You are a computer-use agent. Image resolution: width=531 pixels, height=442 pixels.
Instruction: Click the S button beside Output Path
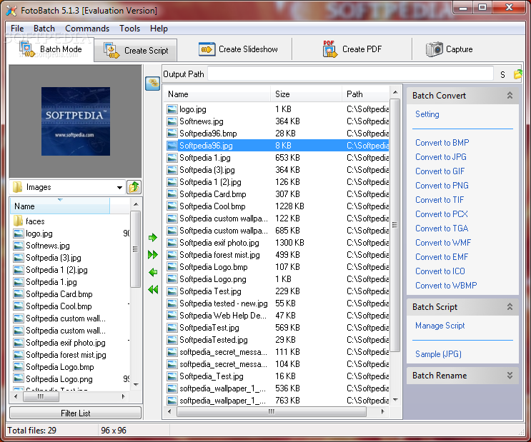coord(502,74)
